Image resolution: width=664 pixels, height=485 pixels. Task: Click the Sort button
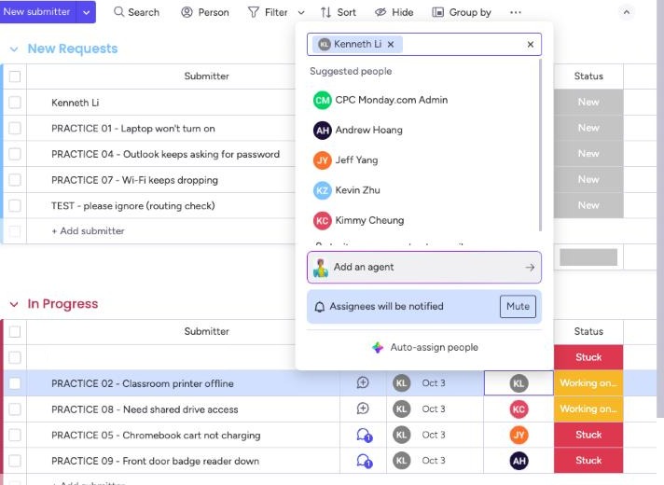tap(339, 12)
